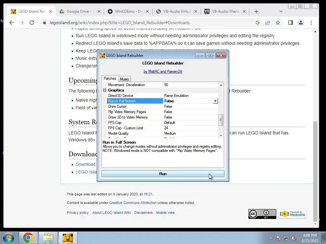Image resolution: width=326 pixels, height=244 pixels.
Task: Switch to the Music tab
Action: pos(124,79)
